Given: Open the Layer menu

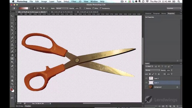Looking at the screenshot, I should [x=52, y=1].
